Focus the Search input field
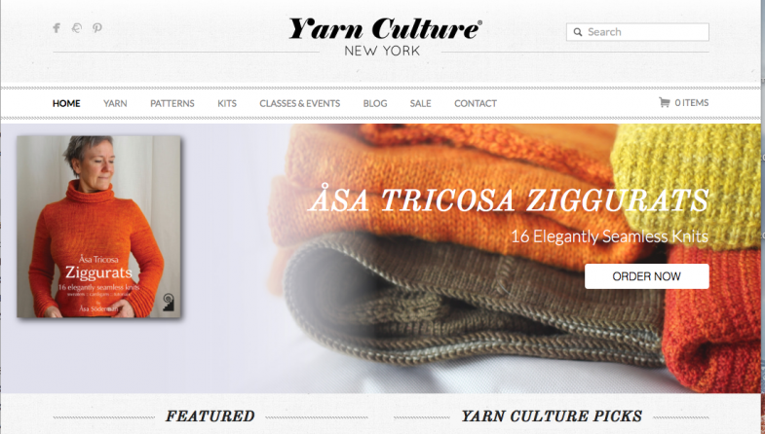The width and height of the screenshot is (765, 434). point(637,32)
